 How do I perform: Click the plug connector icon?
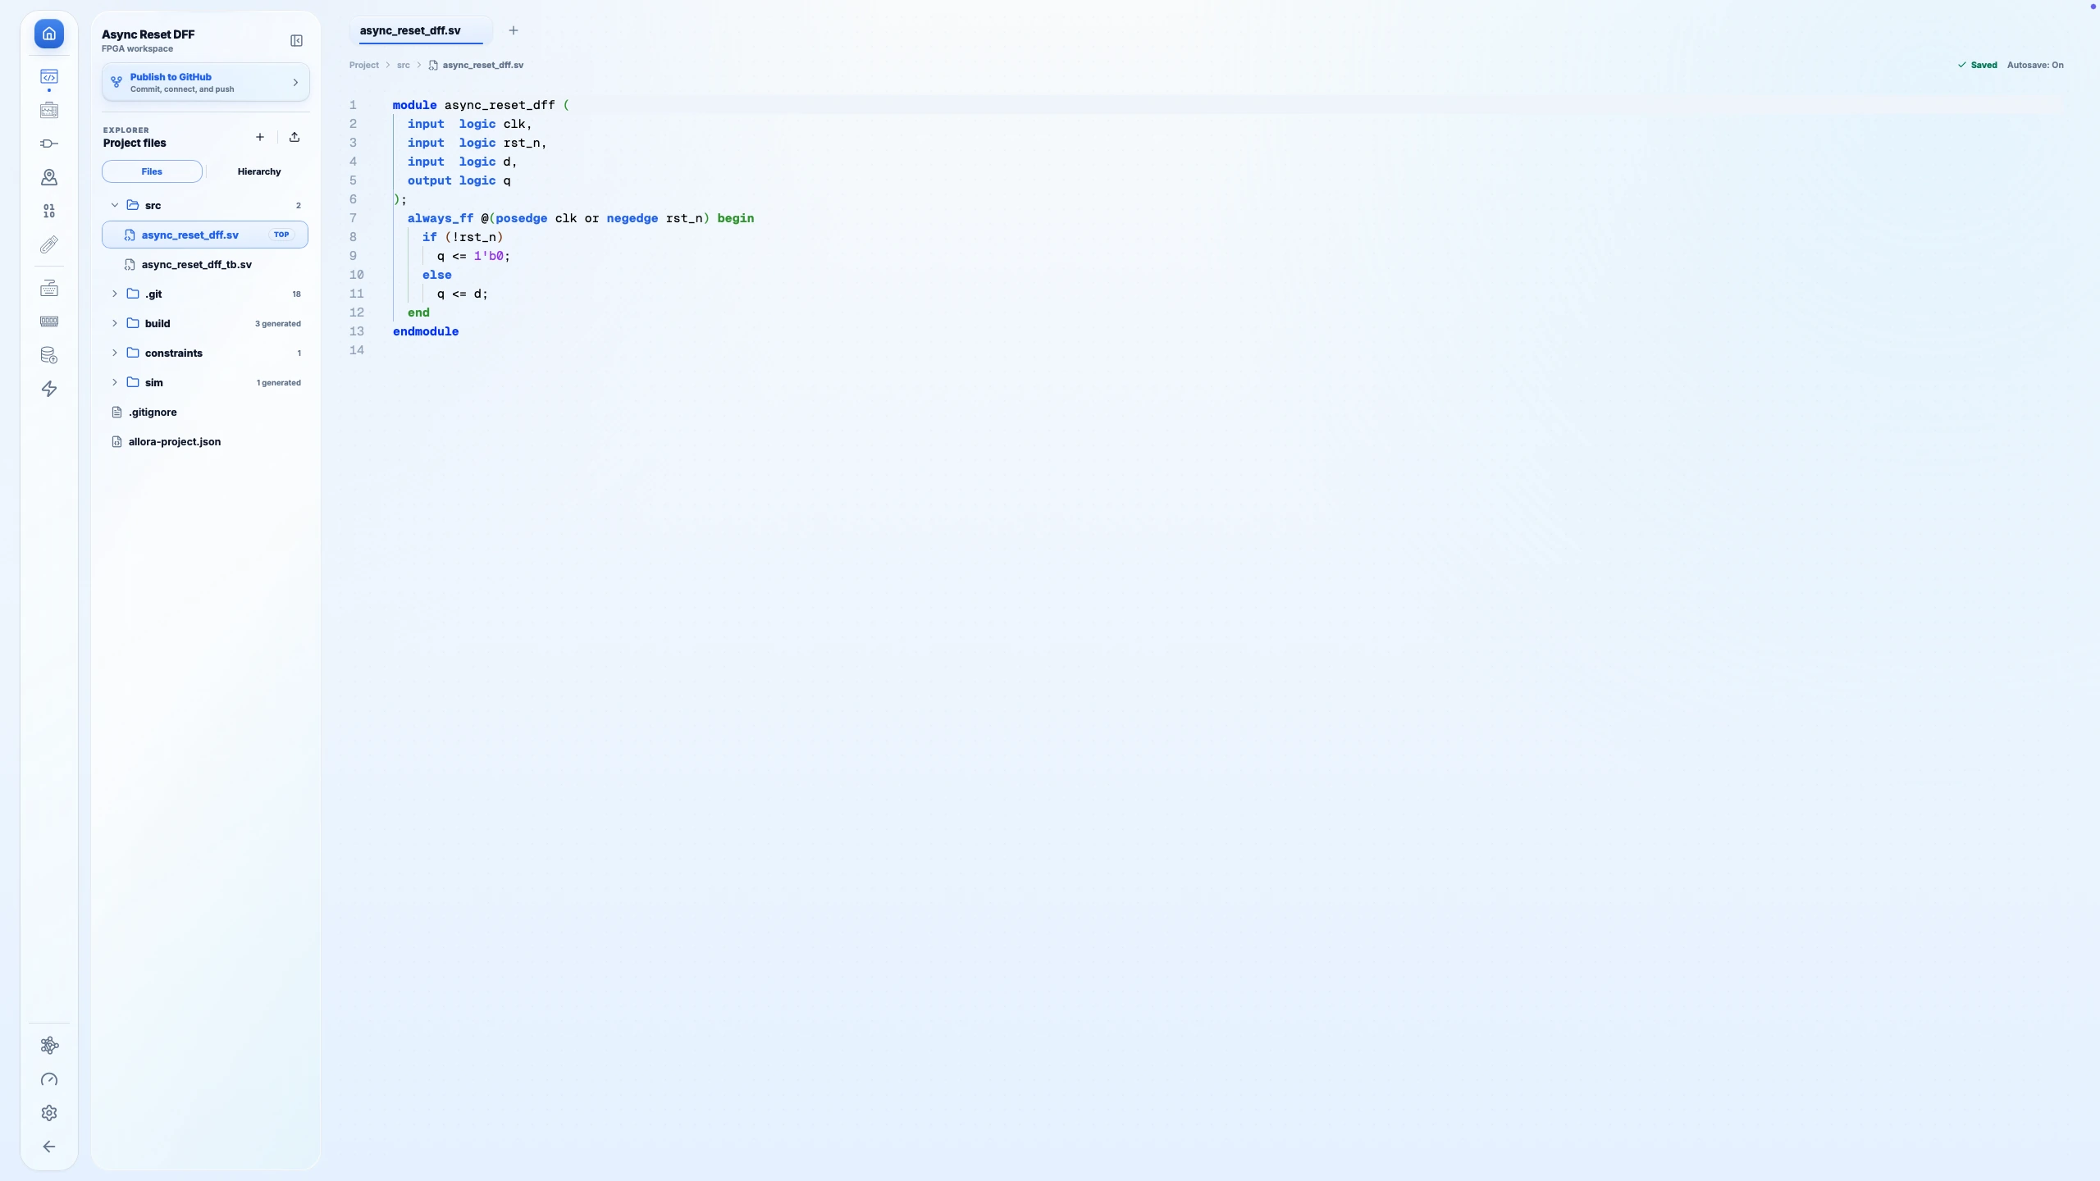coord(49,144)
